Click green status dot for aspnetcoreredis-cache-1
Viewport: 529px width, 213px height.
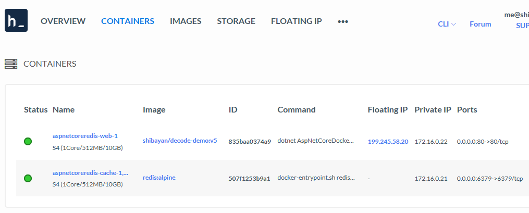click(28, 178)
